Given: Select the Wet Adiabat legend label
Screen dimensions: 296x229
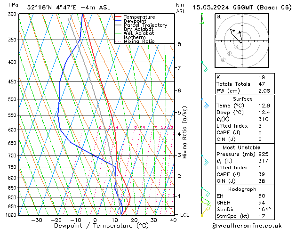Looking at the screenshot, I should (x=139, y=33).
